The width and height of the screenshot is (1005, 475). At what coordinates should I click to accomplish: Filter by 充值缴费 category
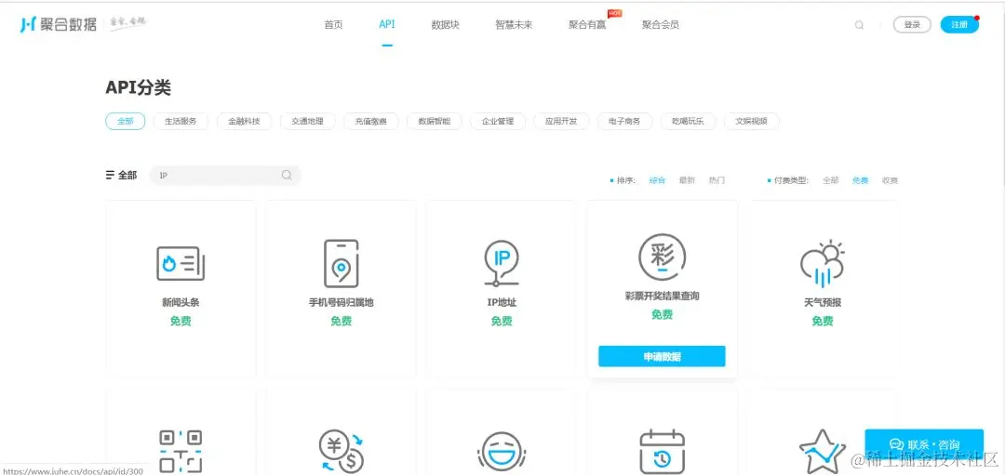tap(371, 121)
